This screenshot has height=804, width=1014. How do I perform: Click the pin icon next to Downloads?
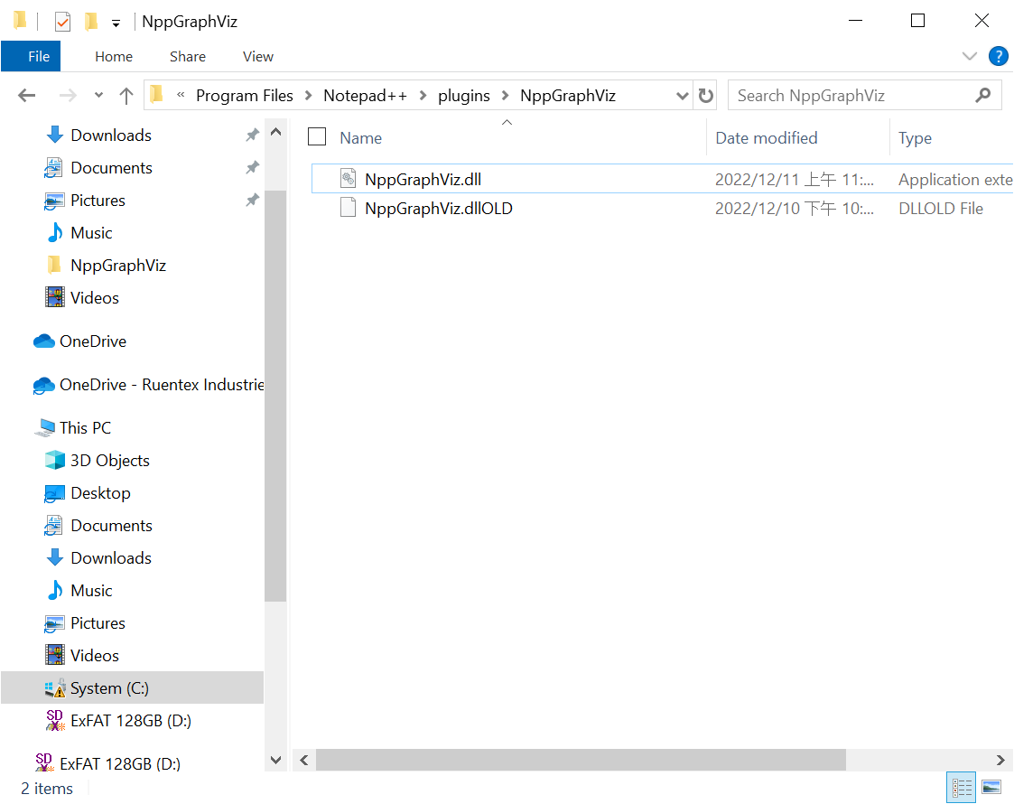pyautogui.click(x=252, y=135)
